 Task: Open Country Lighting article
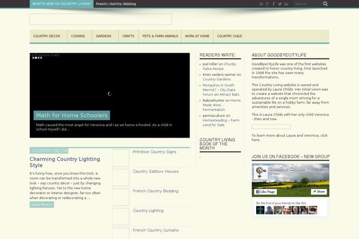pyautogui.click(x=148, y=211)
